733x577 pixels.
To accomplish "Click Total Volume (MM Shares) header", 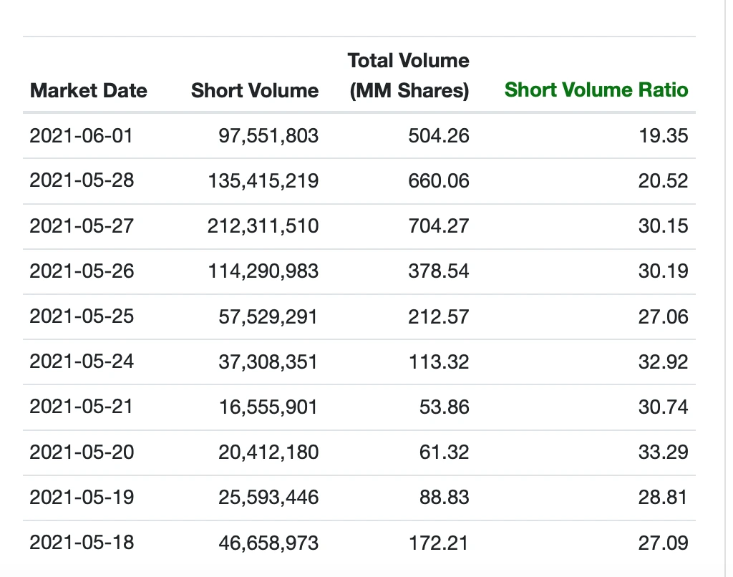I will (409, 75).
